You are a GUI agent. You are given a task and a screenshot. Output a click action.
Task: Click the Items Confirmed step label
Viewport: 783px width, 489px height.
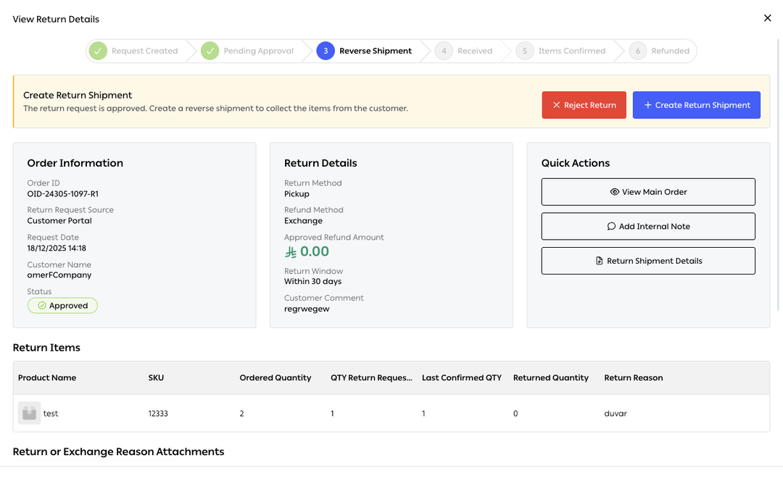pos(572,51)
